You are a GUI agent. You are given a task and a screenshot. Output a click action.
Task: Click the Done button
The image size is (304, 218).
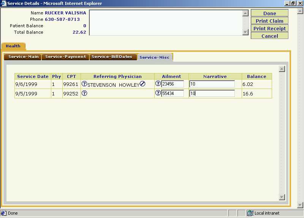[x=269, y=13]
